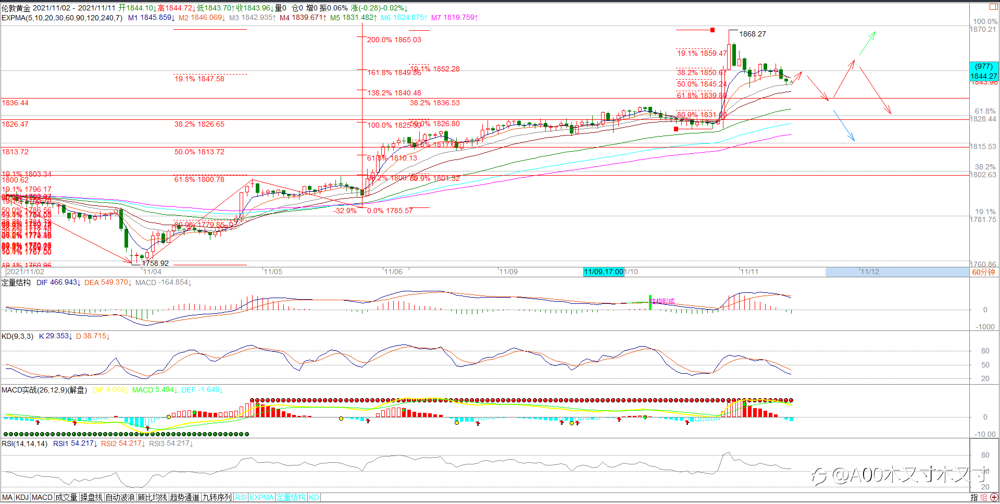Click the light blue 11/12 date range bar
Screen dimensions: 1000x504
coord(897,272)
